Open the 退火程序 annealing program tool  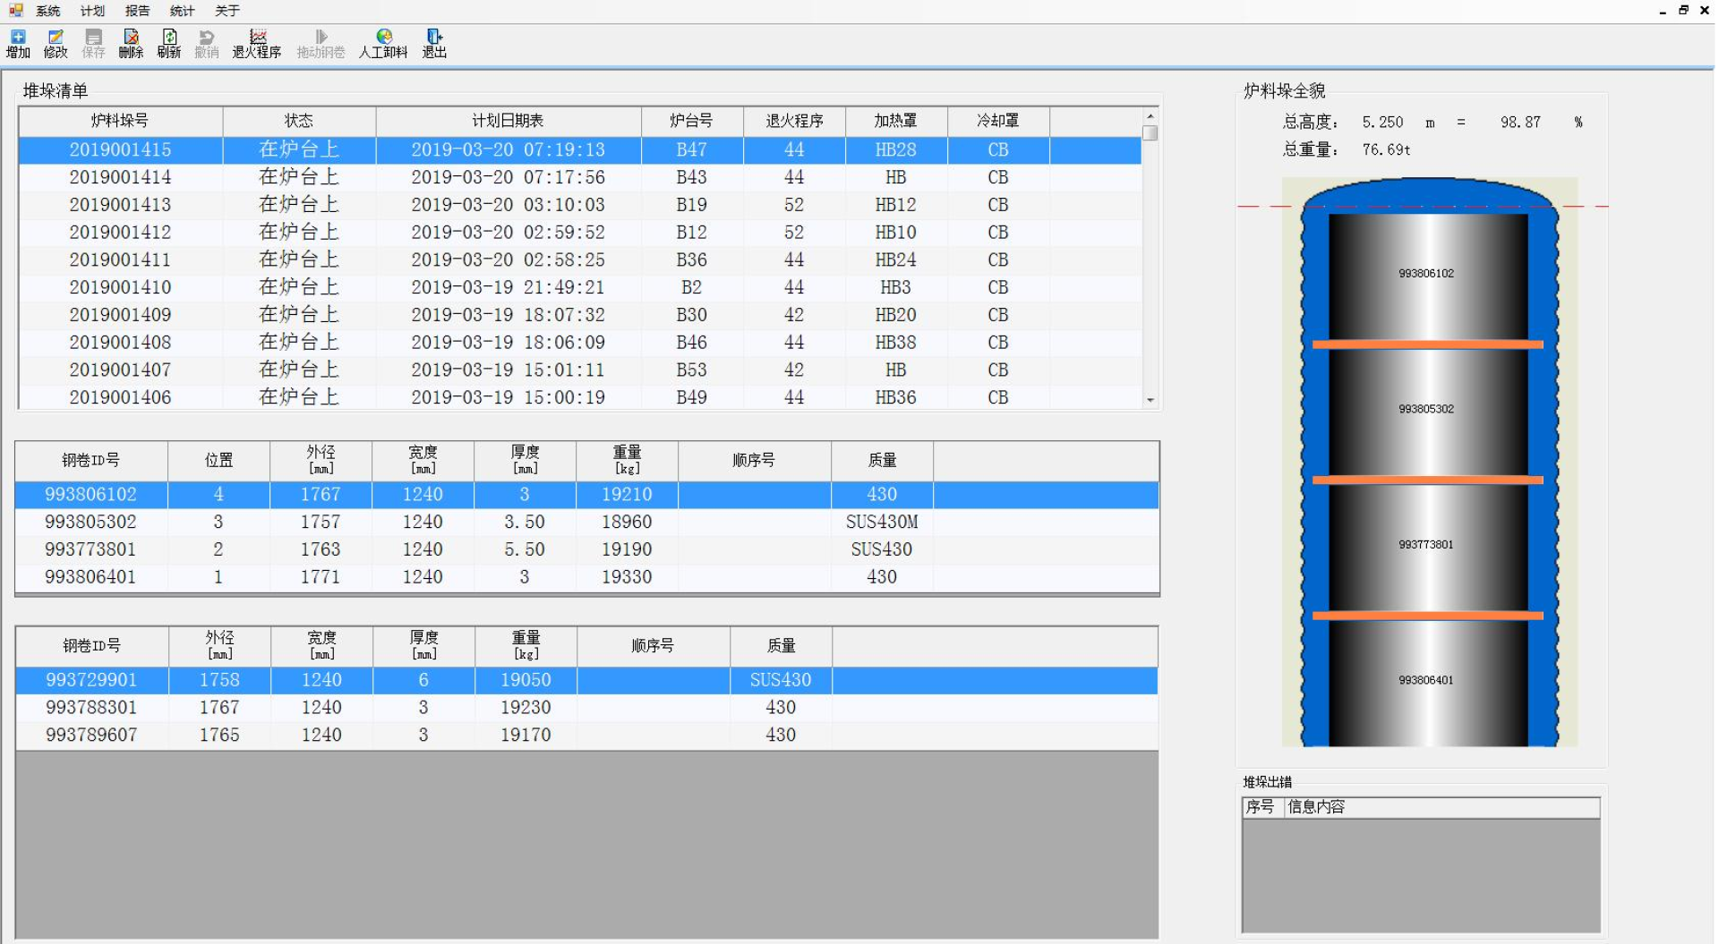(x=257, y=44)
